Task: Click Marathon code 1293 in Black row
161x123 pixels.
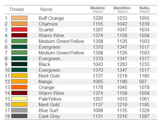Action: [x=122, y=64]
